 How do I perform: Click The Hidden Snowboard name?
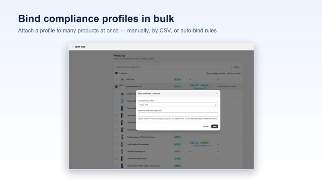136,158
